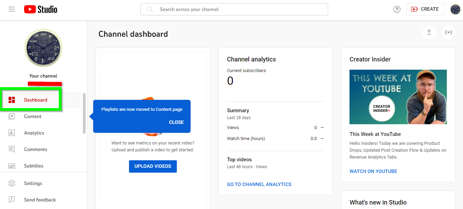Viewport: 463px width, 209px height.
Task: Click the Your channel label
Action: 43,76
